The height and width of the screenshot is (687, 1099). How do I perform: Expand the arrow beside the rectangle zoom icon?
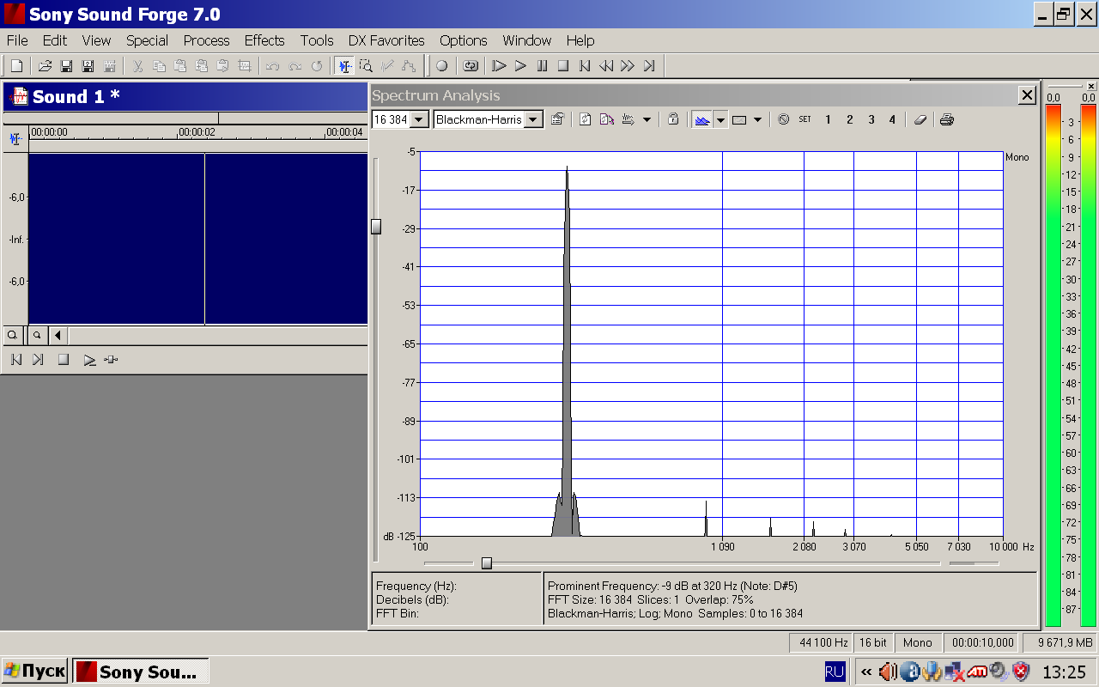pos(757,120)
